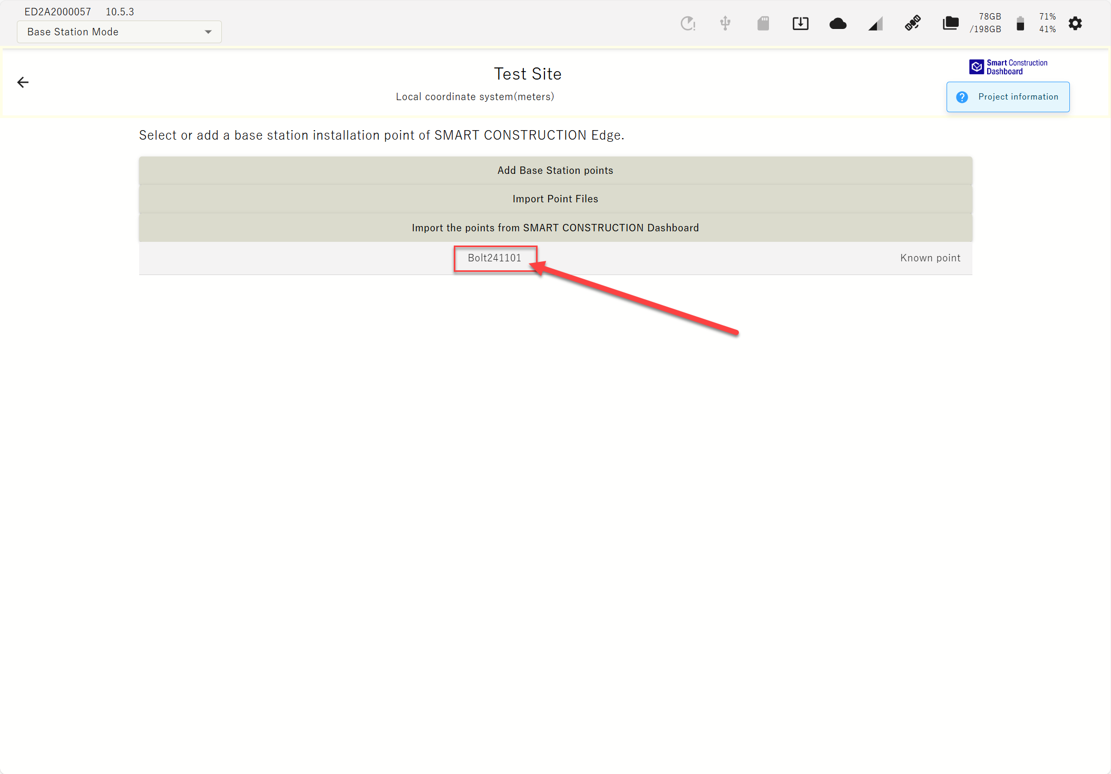The height and width of the screenshot is (774, 1111).
Task: Open Project information
Action: [1008, 97]
